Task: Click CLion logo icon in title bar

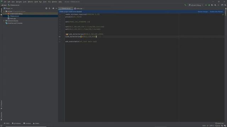Action: coord(1,1)
